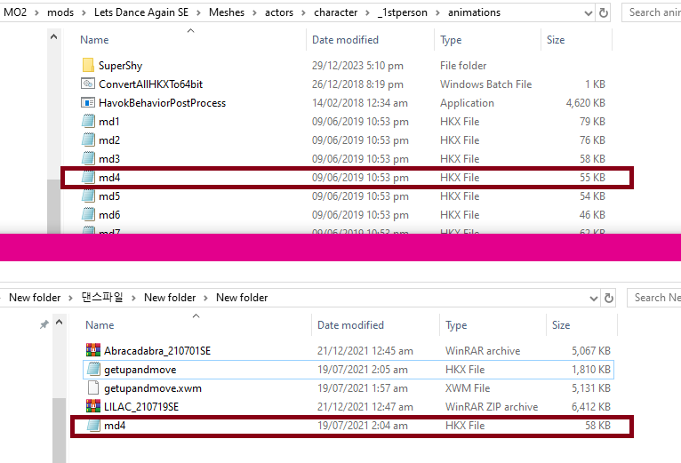Click the getupandmove.xwm file icon
This screenshot has height=463, width=681.
(x=93, y=387)
